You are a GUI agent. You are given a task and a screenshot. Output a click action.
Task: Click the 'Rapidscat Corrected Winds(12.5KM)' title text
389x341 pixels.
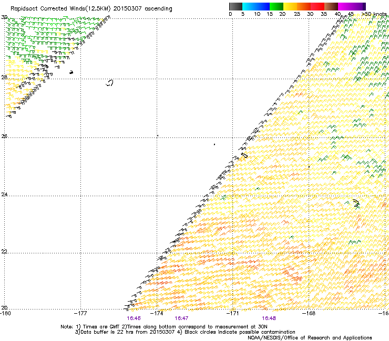[x=60, y=9]
